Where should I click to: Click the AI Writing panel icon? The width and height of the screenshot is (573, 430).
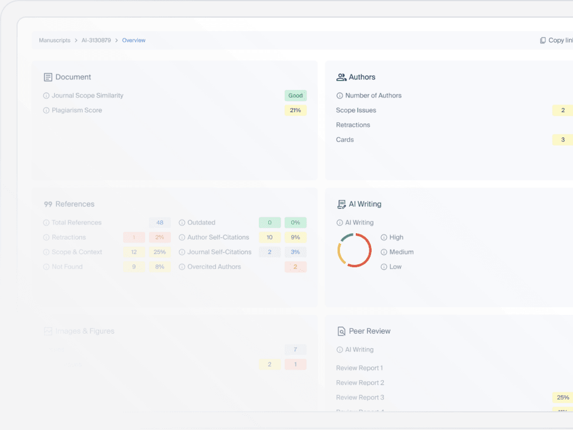coord(341,204)
